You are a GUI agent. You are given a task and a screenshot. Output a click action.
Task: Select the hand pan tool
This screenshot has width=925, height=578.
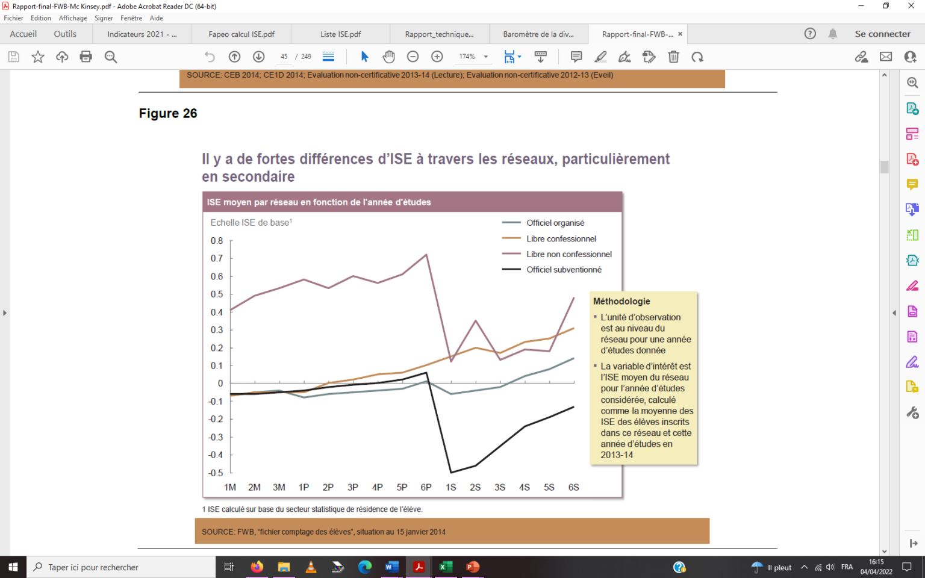(389, 57)
